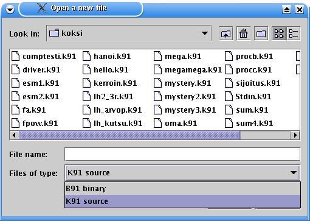
Task: Select file sum.k91
Action: (247, 110)
